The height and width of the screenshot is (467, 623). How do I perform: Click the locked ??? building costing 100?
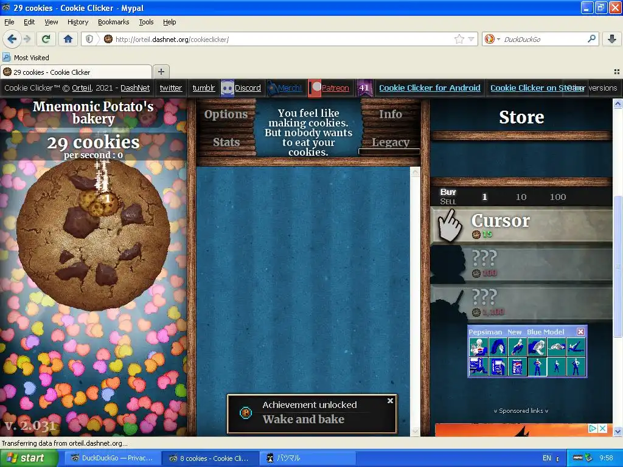pos(521,264)
